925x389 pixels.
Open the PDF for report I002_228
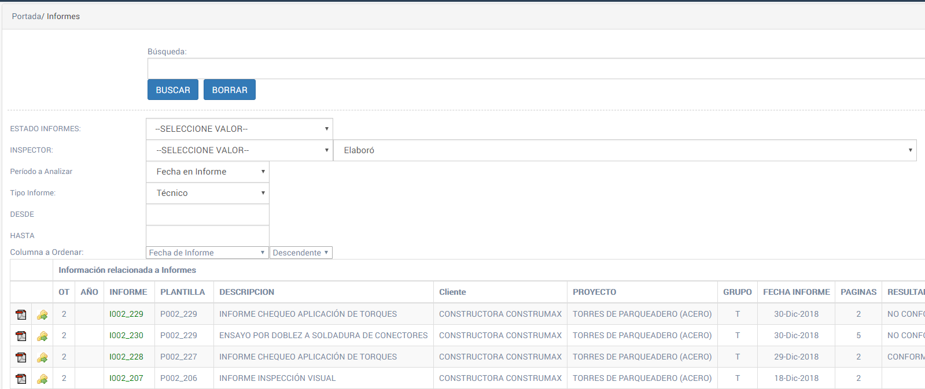(x=21, y=357)
